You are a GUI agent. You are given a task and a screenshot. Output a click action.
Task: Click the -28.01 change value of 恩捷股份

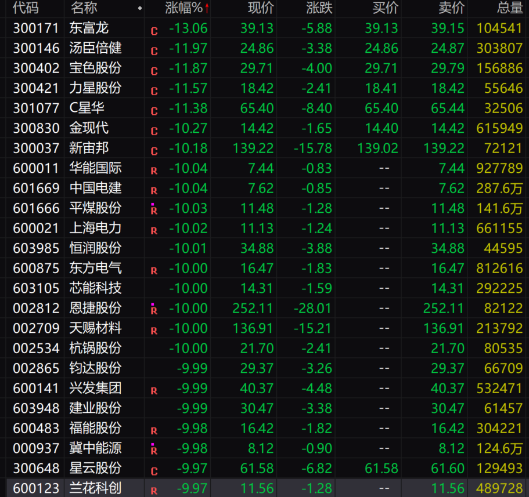[312, 309]
